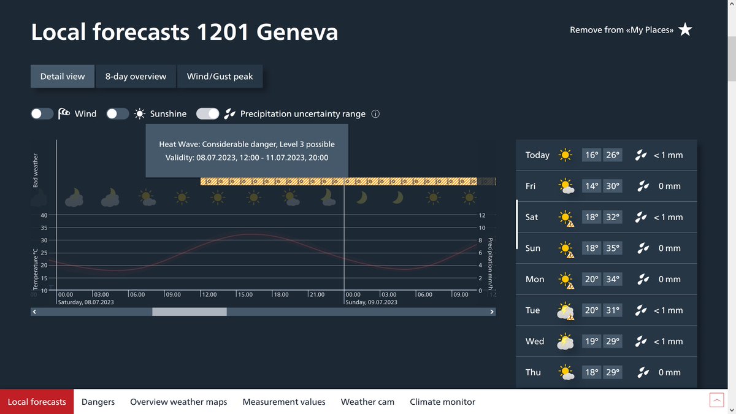Select the Today forecast row
Image resolution: width=736 pixels, height=414 pixels.
(x=607, y=155)
